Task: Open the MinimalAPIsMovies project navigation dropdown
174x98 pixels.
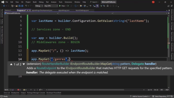Action: pos(31,13)
